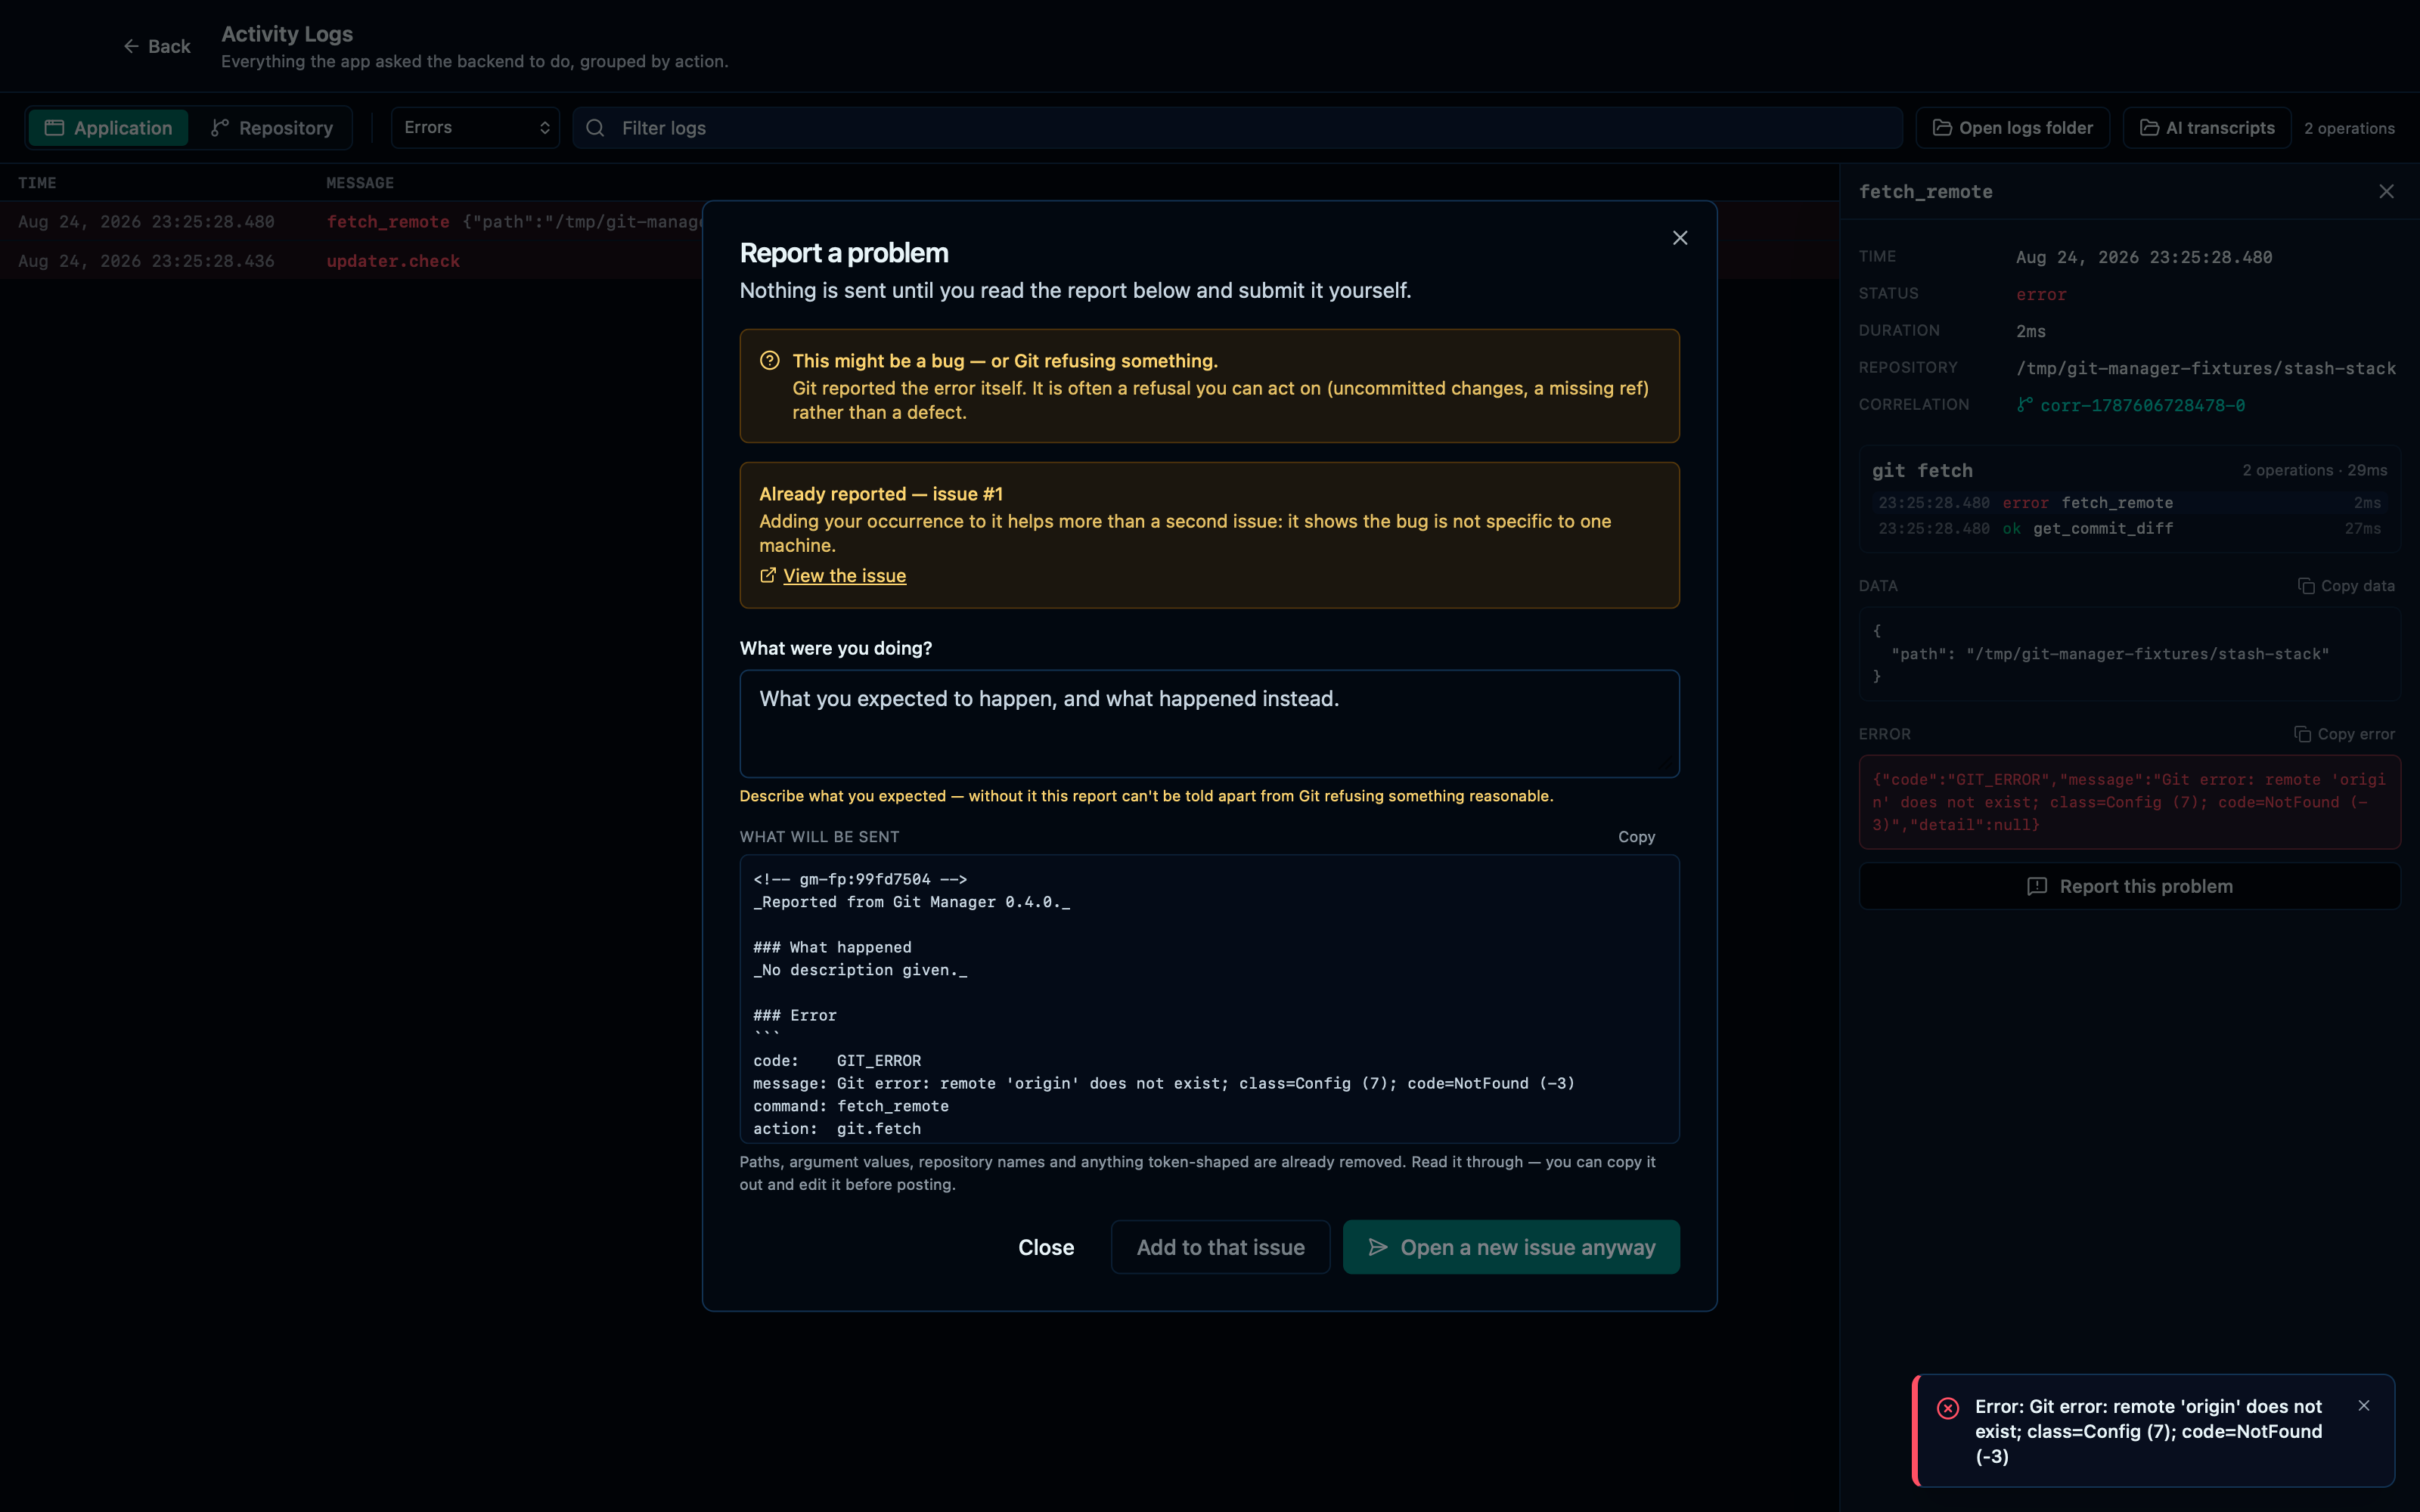Click the DATA json path block
Viewport: 2420px width, 1512px height.
pyautogui.click(x=2129, y=654)
